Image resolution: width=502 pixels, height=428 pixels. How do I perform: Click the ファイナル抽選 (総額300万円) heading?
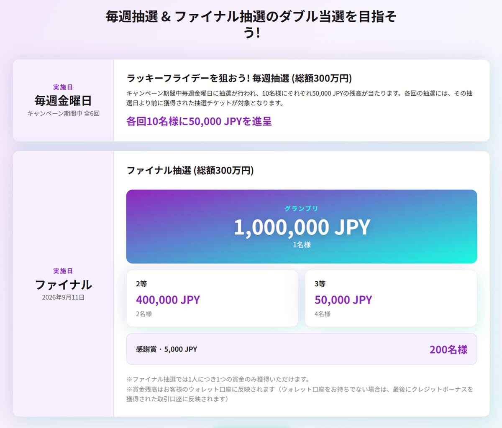click(x=190, y=170)
